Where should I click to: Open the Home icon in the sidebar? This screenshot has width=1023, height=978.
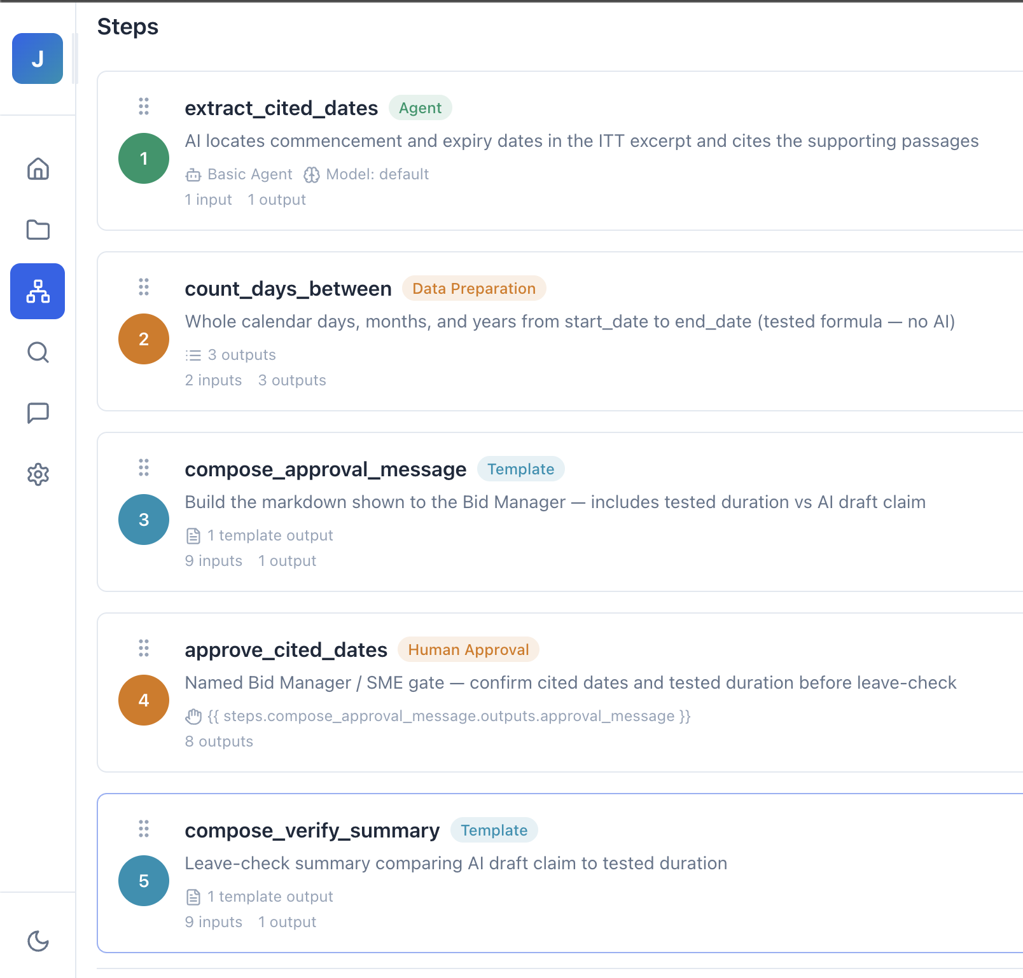(x=38, y=169)
